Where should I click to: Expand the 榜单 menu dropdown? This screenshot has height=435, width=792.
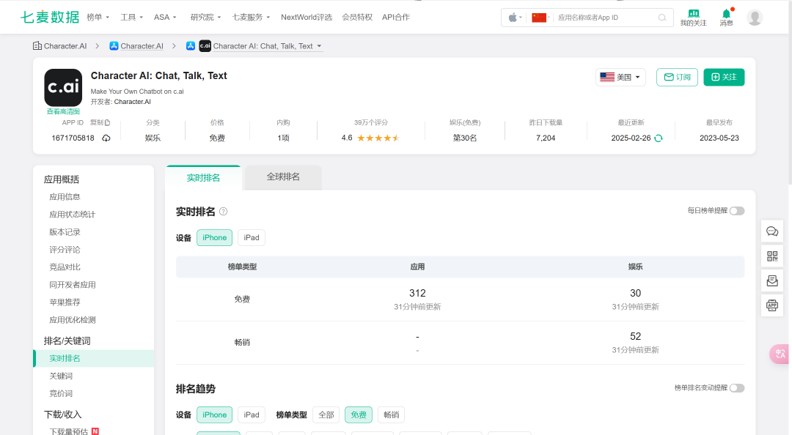click(x=98, y=17)
